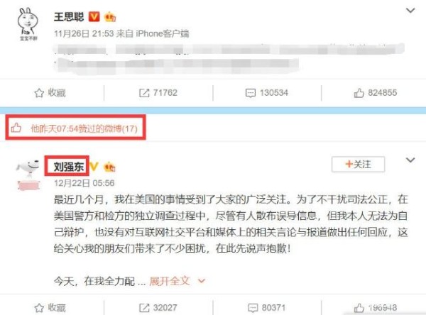
Task: Follow 刘强东 with the +关注 button
Action: pos(358,165)
